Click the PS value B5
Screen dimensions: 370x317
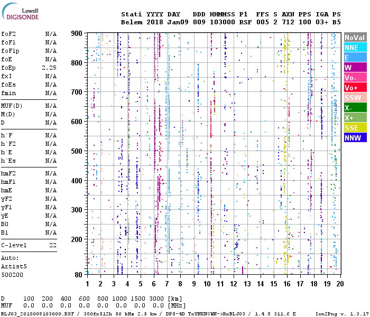pyautogui.click(x=337, y=22)
